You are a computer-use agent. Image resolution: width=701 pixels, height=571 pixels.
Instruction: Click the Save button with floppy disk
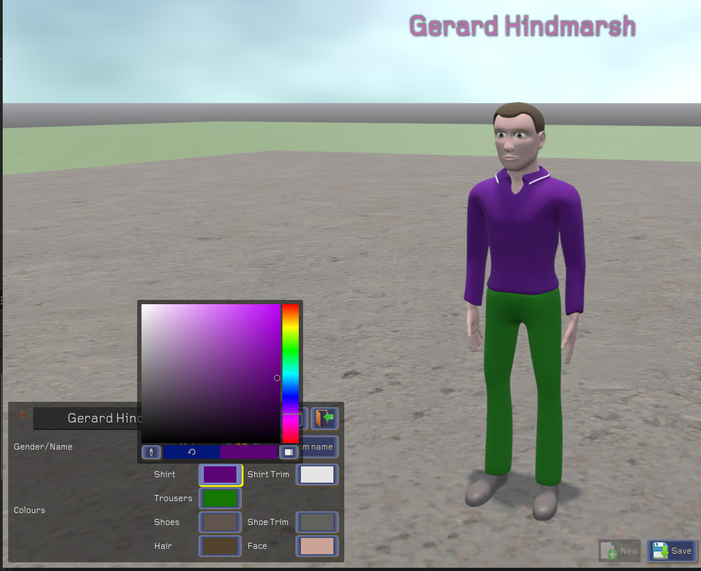(x=672, y=551)
